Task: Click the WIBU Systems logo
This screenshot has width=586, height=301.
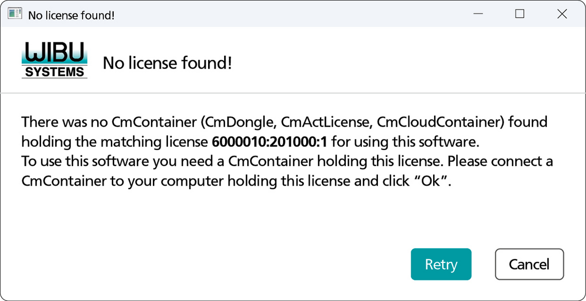Action: point(55,60)
